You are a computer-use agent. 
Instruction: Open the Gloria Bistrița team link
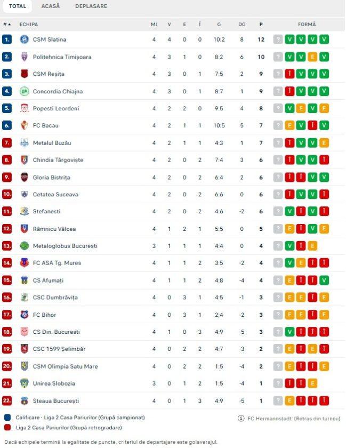(x=51, y=177)
